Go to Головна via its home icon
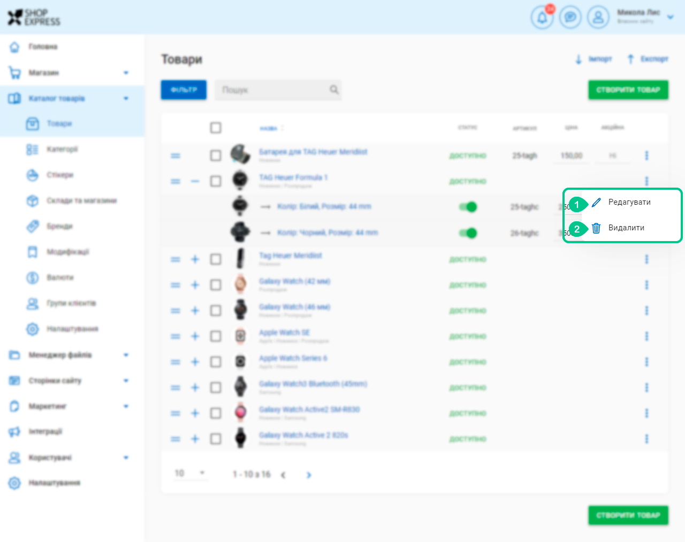The height and width of the screenshot is (542, 685). 14,47
